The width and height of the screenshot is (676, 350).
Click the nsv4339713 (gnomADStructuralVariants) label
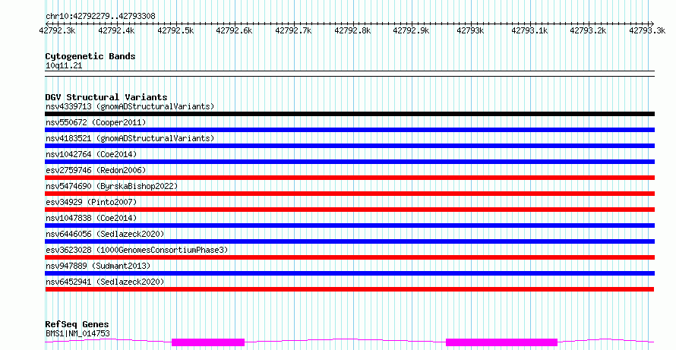pos(130,106)
